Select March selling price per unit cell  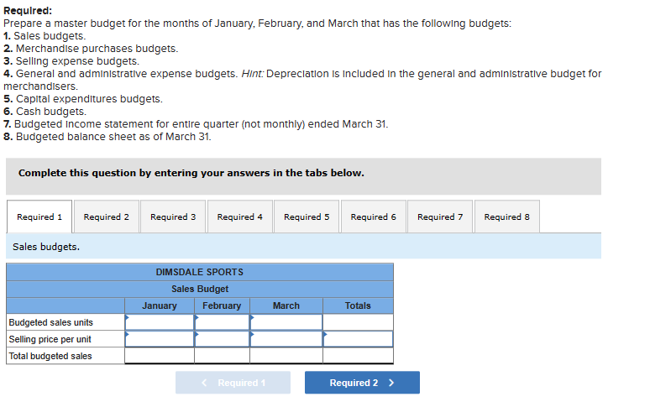(286, 339)
